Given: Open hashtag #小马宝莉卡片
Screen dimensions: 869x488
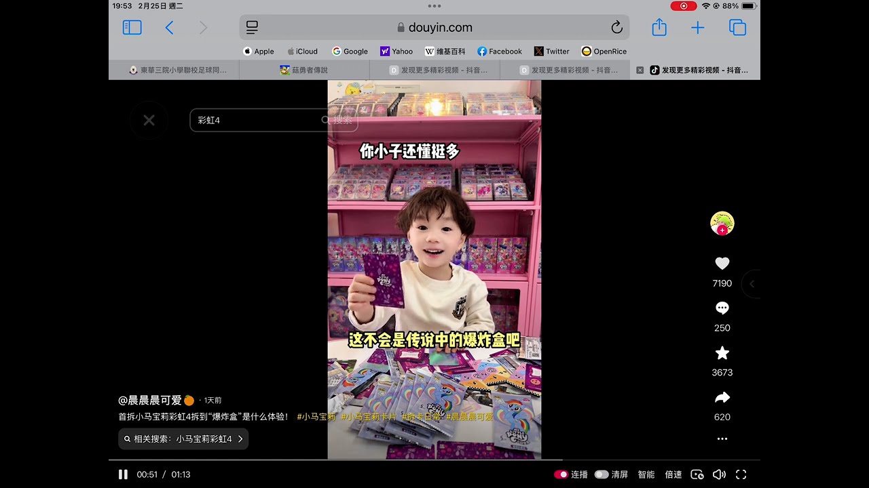Looking at the screenshot, I should (369, 417).
